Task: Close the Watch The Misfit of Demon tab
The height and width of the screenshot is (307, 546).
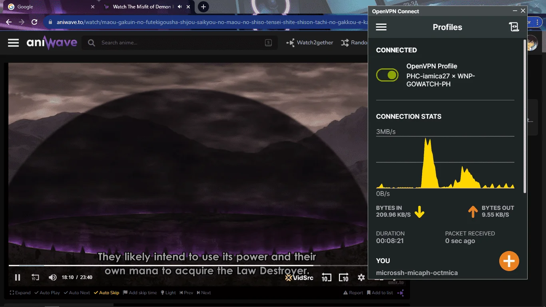Action: 189,7
